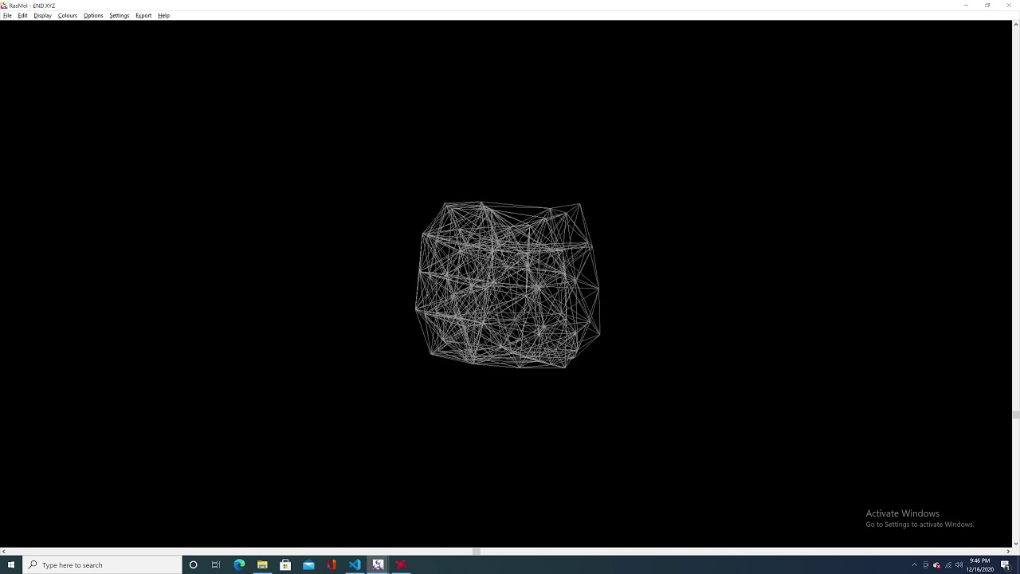
Task: Restore down the RasMol window
Action: tap(987, 5)
